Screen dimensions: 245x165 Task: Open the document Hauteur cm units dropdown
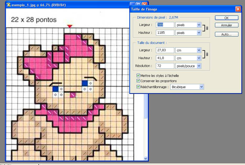[x=199, y=58]
